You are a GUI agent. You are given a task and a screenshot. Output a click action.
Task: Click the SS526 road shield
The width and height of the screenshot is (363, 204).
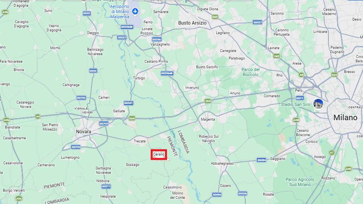point(243,193)
